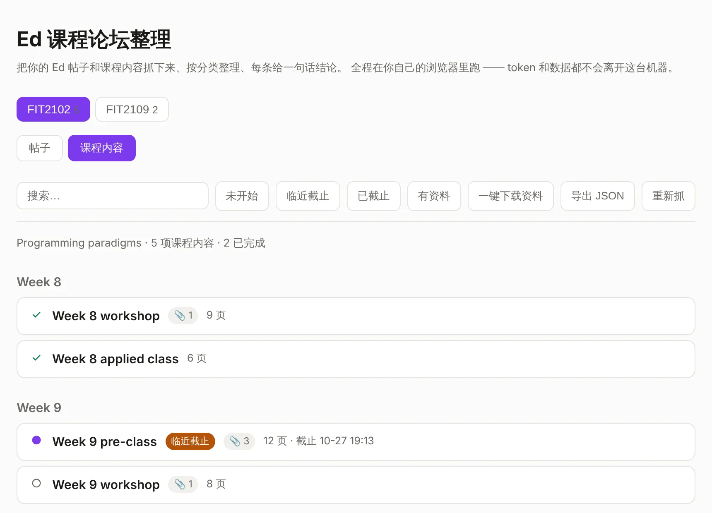
Task: Select the FIT2102 course tab
Action: (53, 109)
